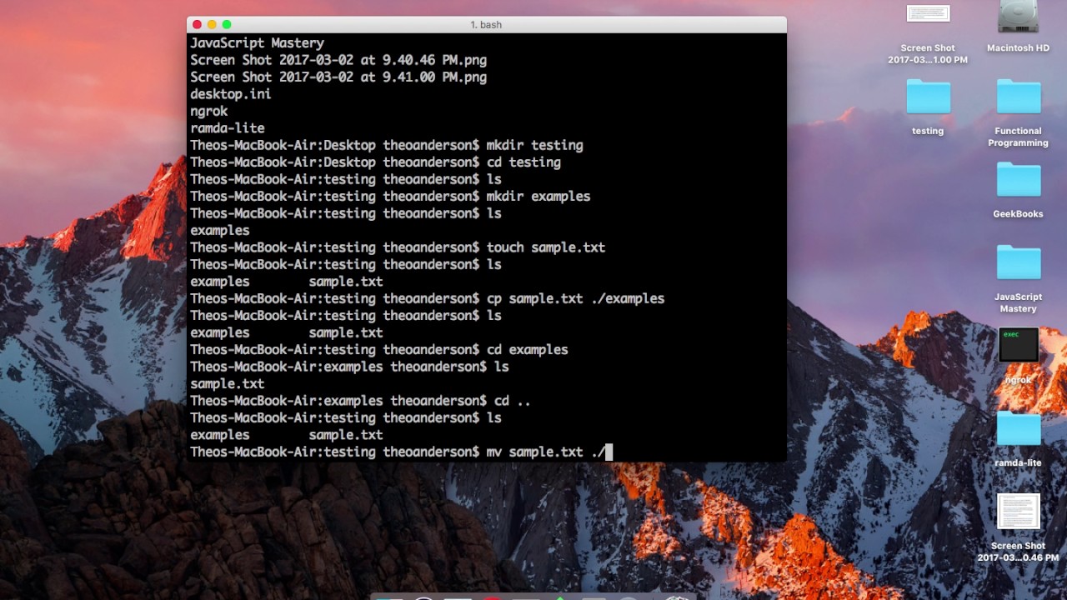
Task: Click the 'cd testing' command line
Action: click(x=375, y=162)
